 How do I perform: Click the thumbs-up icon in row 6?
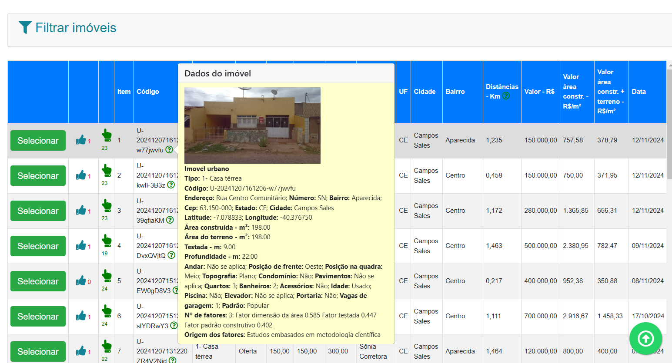pos(81,316)
